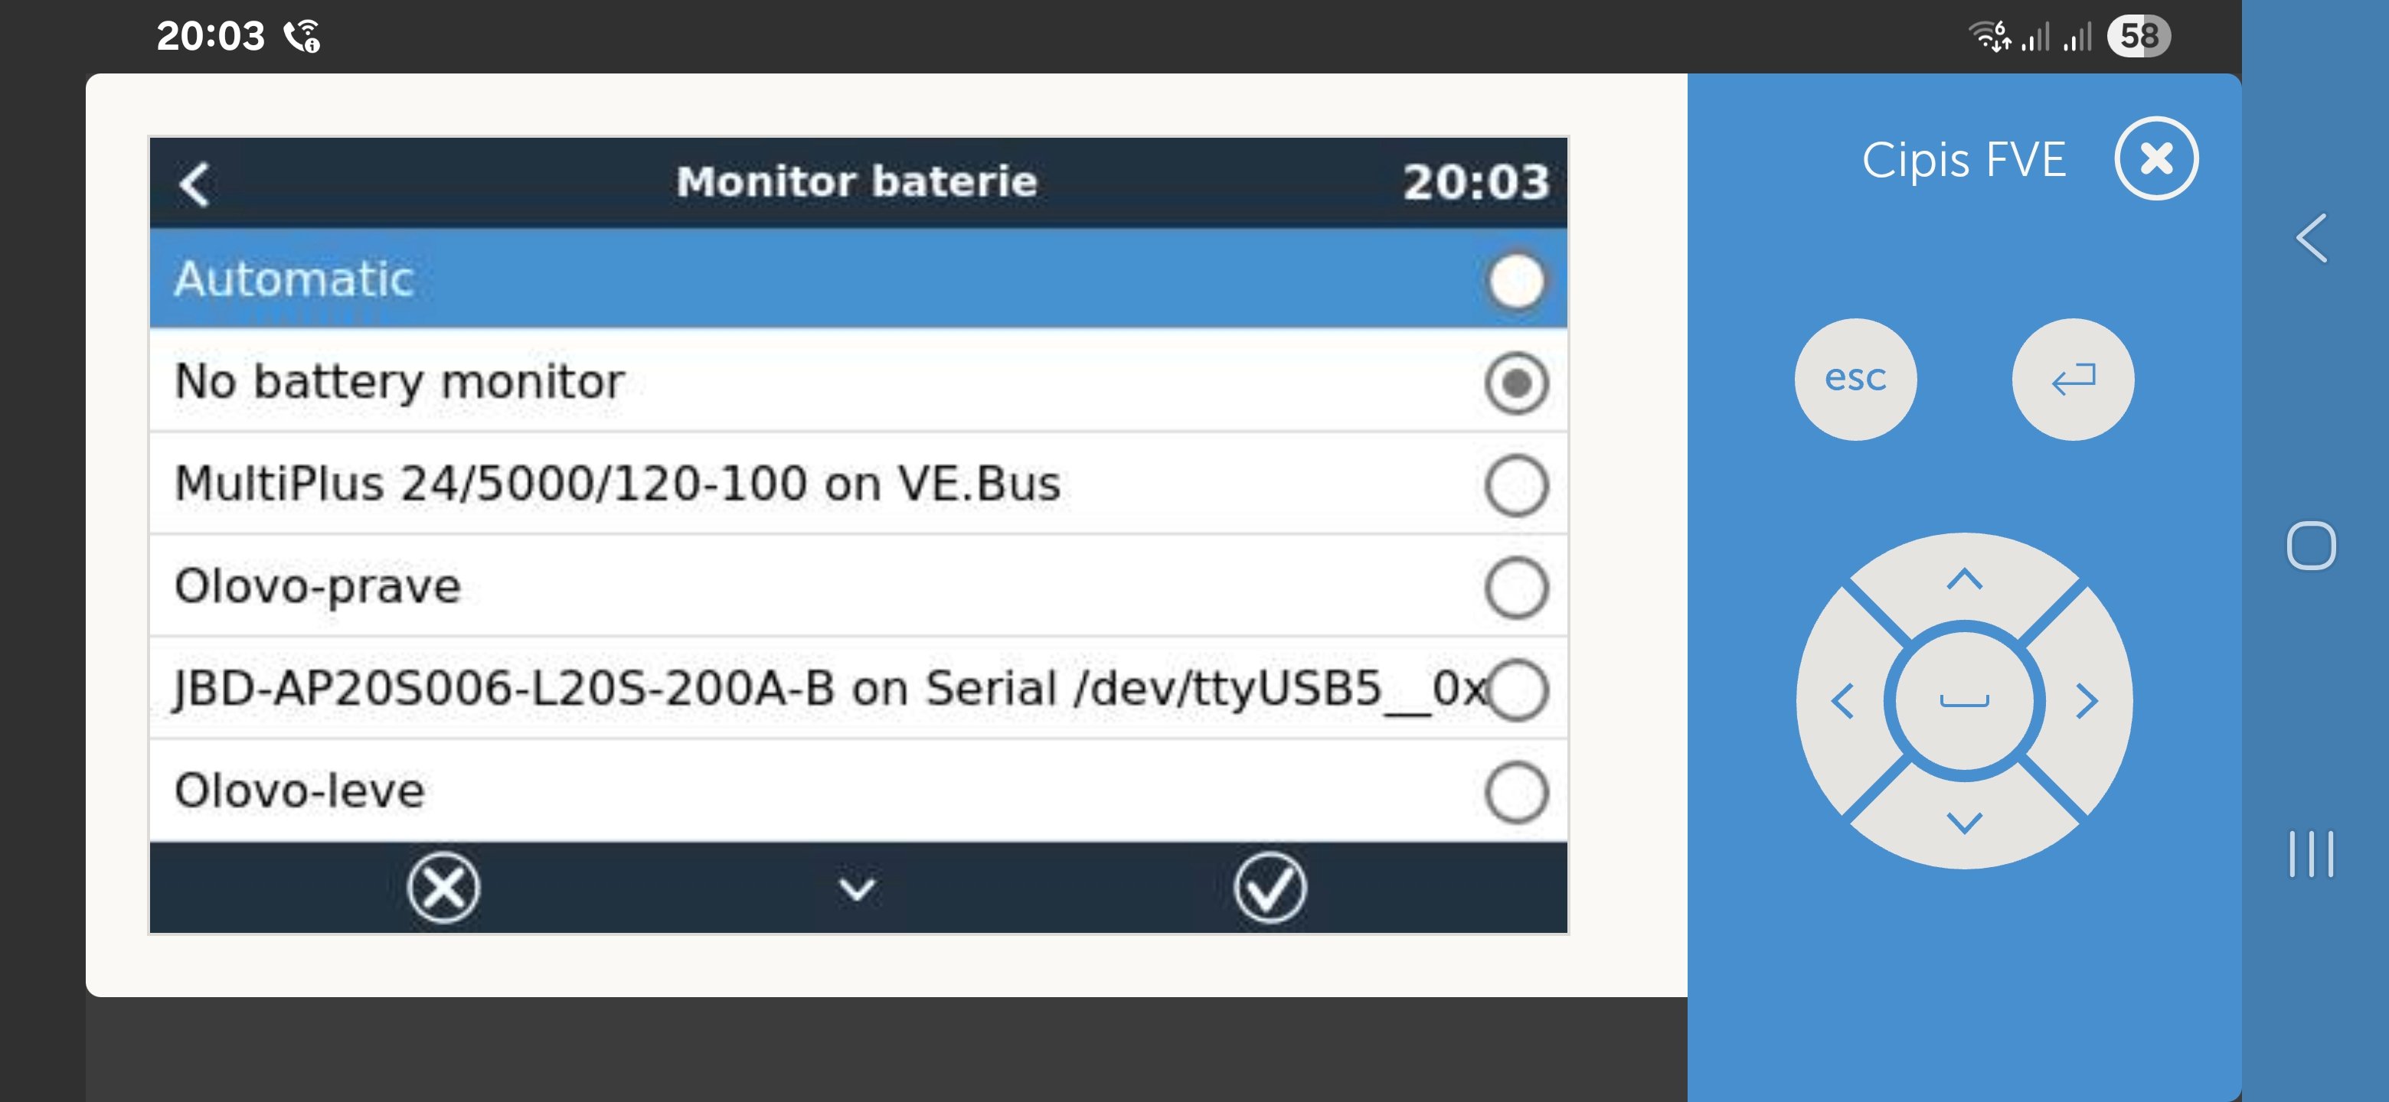The width and height of the screenshot is (2389, 1102).
Task: Close the Cipis FVE remote console
Action: (2155, 158)
